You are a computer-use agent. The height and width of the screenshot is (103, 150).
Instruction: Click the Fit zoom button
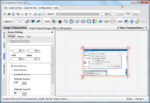(128, 14)
